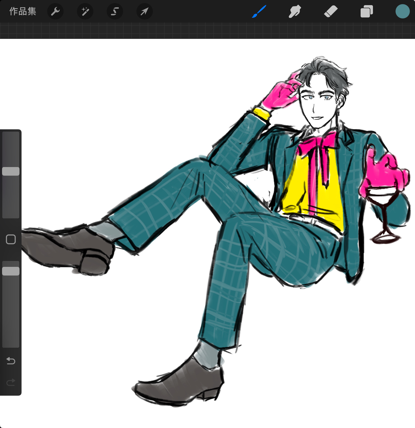Open the 作品集 gallery
Image resolution: width=415 pixels, height=428 pixels.
[23, 12]
